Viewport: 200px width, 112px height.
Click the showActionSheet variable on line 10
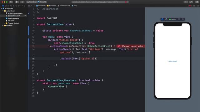(81, 30)
